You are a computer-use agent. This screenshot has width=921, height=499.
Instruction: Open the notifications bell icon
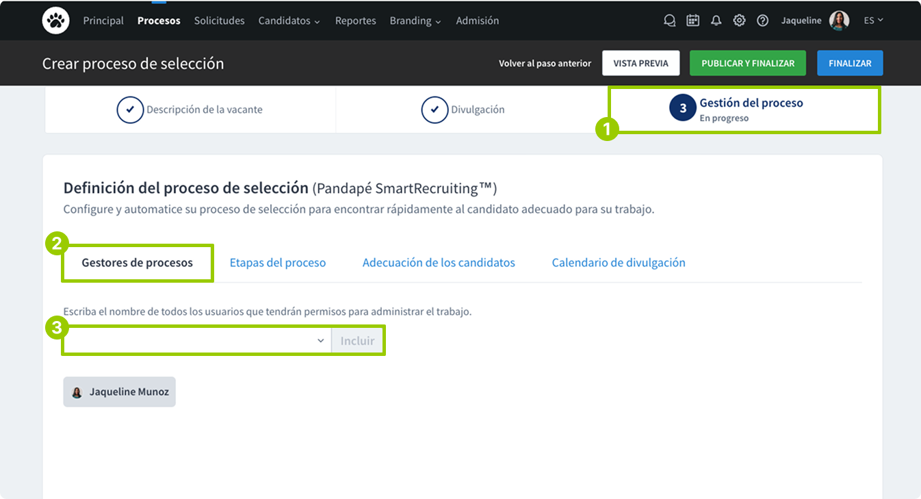coord(716,20)
